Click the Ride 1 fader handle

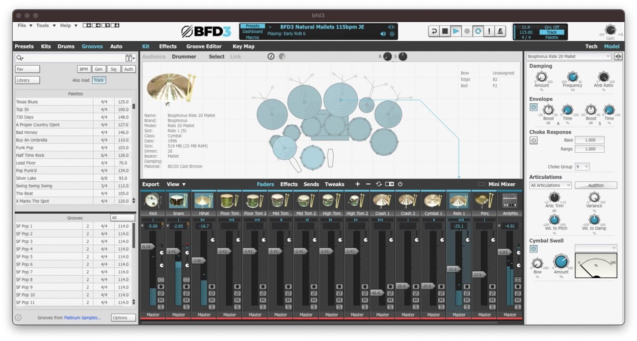tap(453, 269)
